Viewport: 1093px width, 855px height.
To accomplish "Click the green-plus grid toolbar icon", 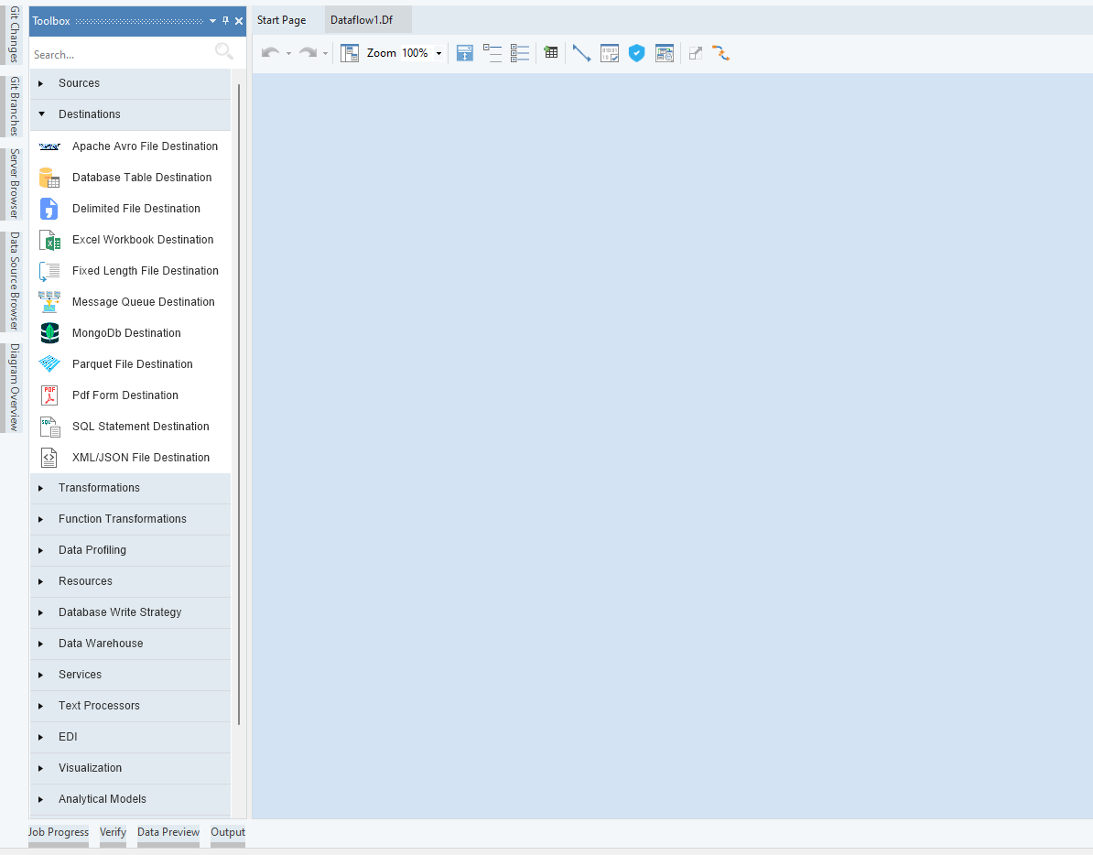I will 550,53.
